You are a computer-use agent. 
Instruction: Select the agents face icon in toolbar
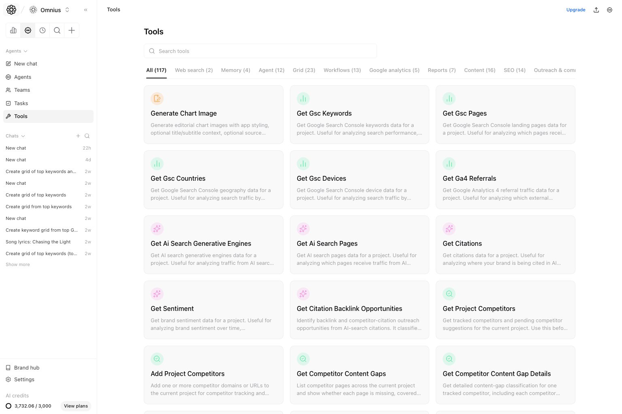[28, 30]
